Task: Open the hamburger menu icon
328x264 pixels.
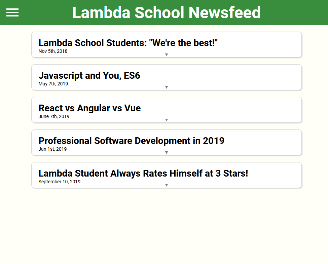Action: (12, 12)
